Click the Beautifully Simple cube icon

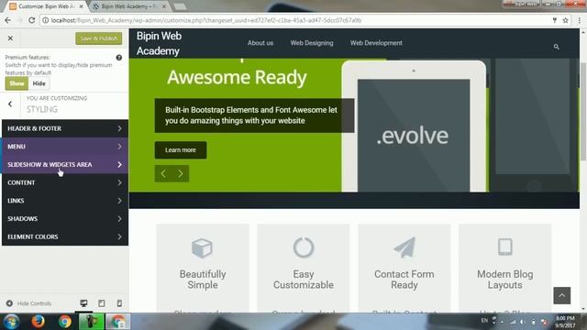click(202, 247)
